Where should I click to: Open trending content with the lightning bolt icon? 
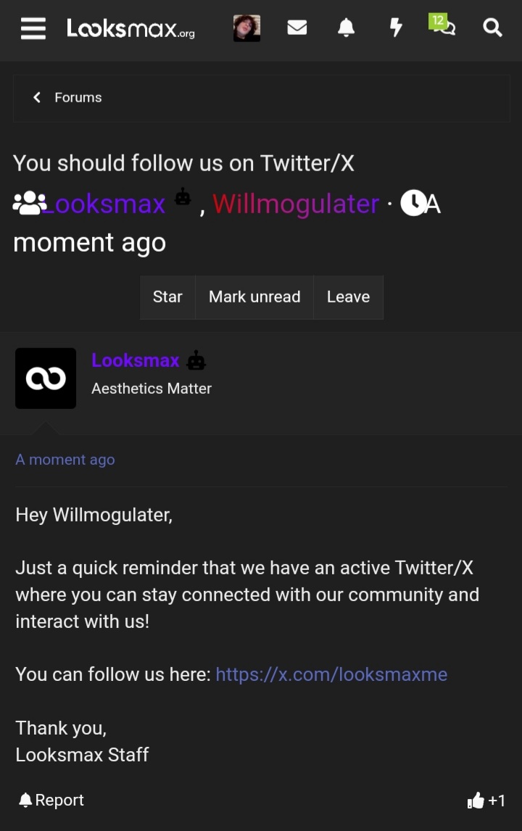click(395, 28)
